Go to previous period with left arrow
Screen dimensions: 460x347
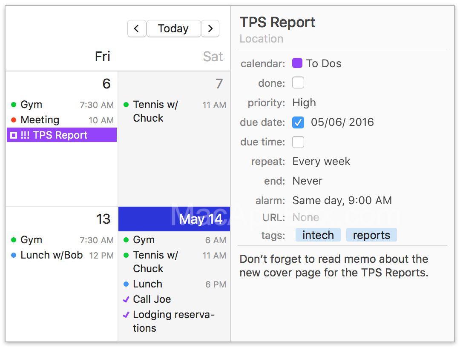click(137, 28)
